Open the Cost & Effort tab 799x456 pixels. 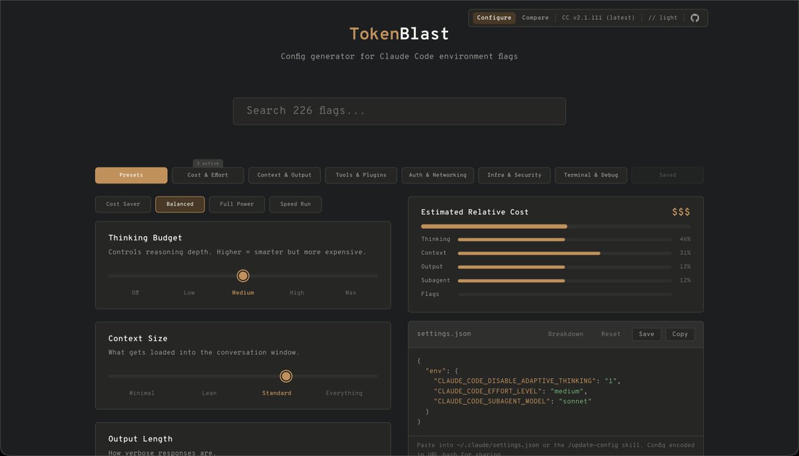[x=208, y=175]
